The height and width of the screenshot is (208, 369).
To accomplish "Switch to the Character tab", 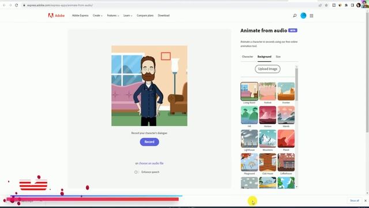I will [247, 57].
